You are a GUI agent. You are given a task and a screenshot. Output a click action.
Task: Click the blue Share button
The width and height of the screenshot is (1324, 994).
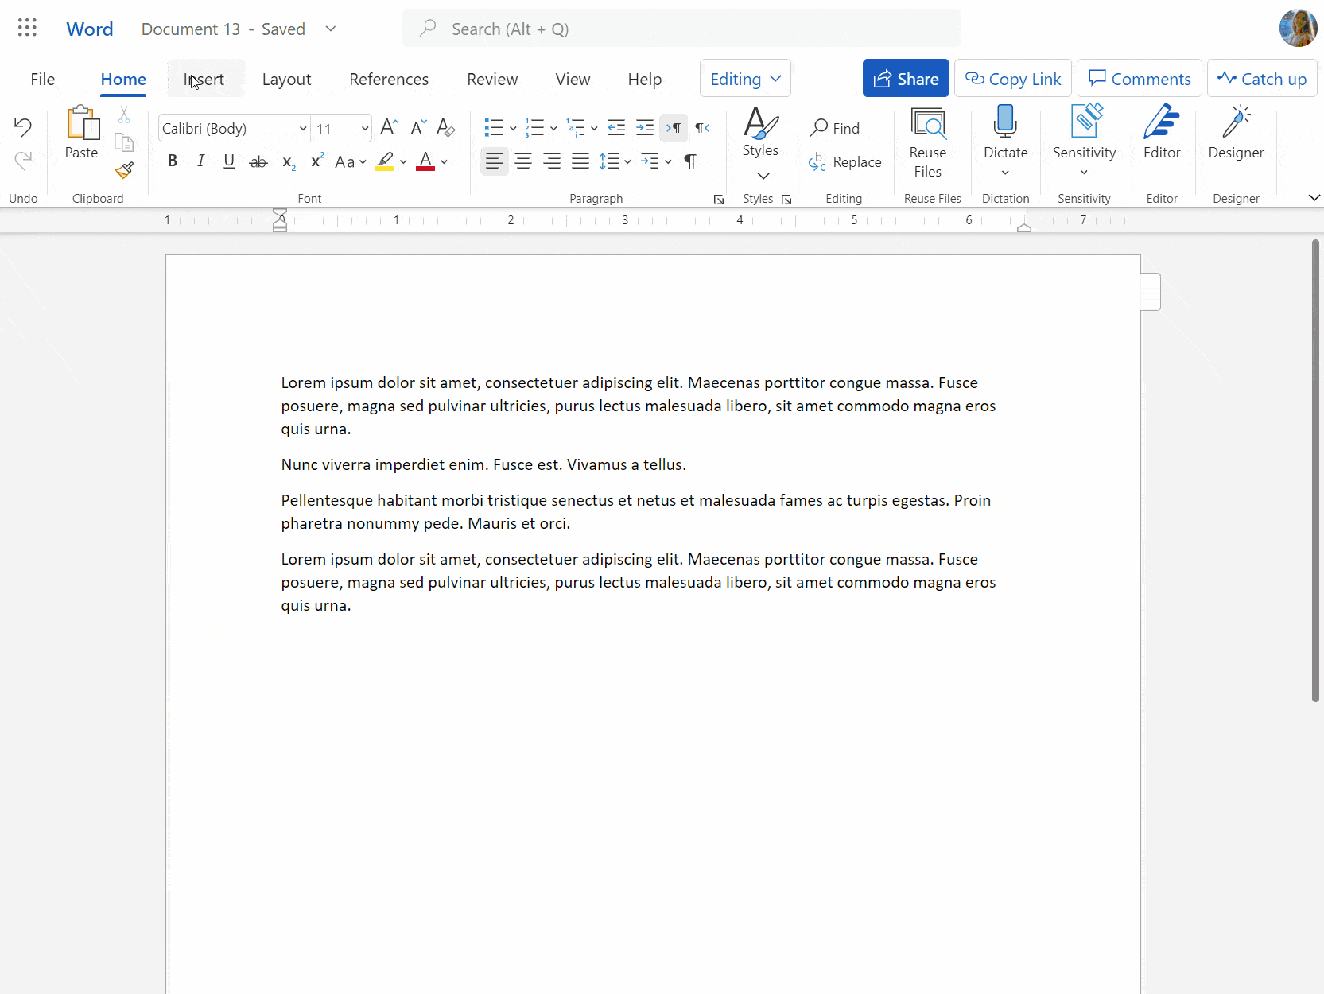click(x=906, y=79)
